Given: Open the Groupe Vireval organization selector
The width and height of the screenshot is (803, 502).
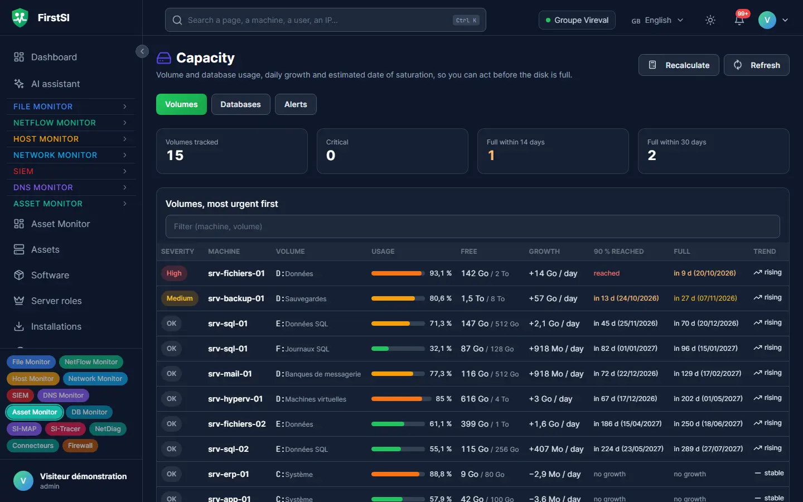Looking at the screenshot, I should point(577,20).
